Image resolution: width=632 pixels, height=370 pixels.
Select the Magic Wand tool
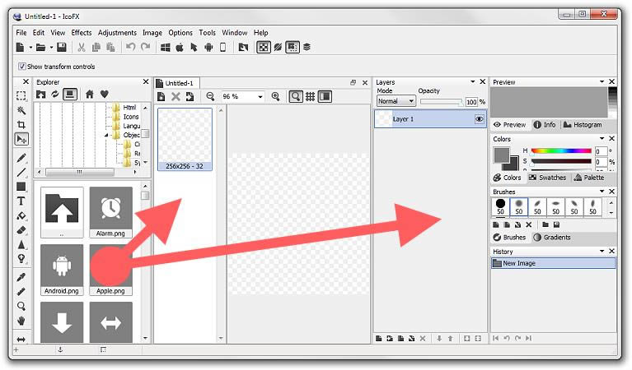[x=21, y=110]
